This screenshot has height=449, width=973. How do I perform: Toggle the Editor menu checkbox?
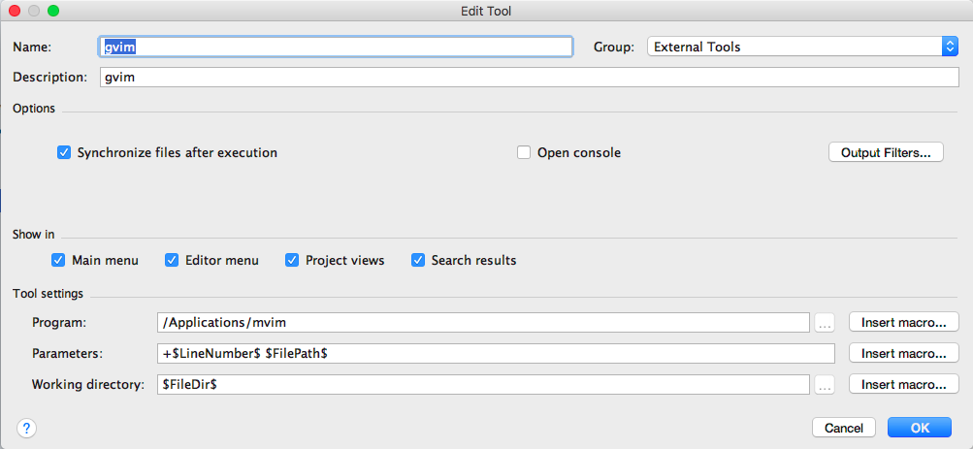tap(172, 261)
